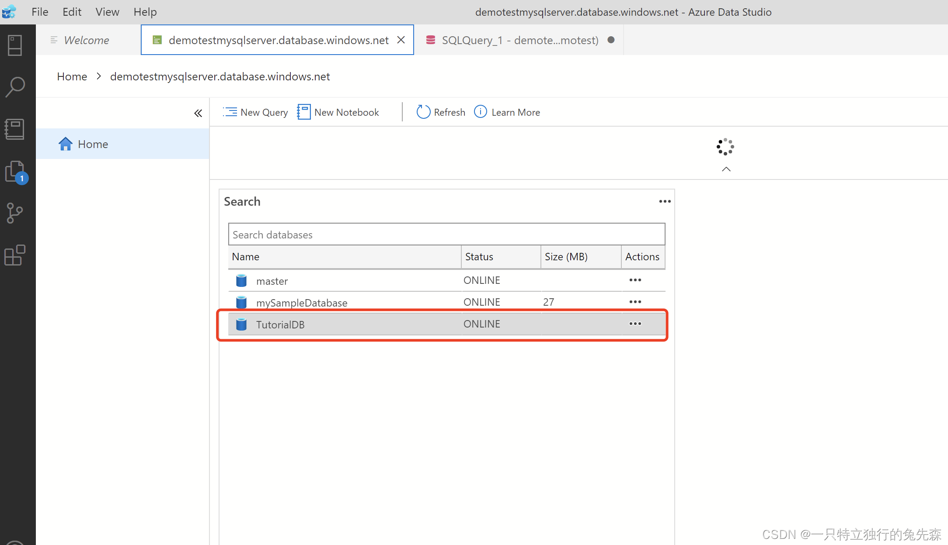Collapse the left navigation pane
Screen dimensions: 948x545
click(198, 114)
